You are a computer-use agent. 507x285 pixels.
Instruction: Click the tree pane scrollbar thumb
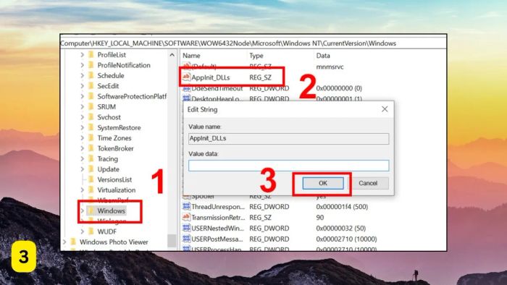pyautogui.click(x=172, y=240)
